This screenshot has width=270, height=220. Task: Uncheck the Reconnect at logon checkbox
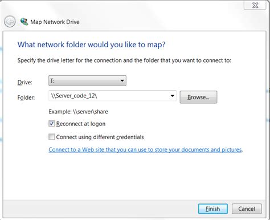(52, 124)
